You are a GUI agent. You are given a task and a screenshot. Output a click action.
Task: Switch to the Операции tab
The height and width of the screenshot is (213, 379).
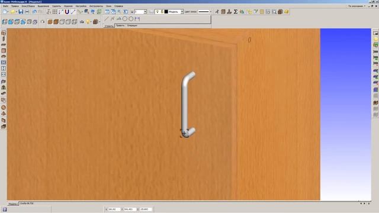[x=132, y=25]
